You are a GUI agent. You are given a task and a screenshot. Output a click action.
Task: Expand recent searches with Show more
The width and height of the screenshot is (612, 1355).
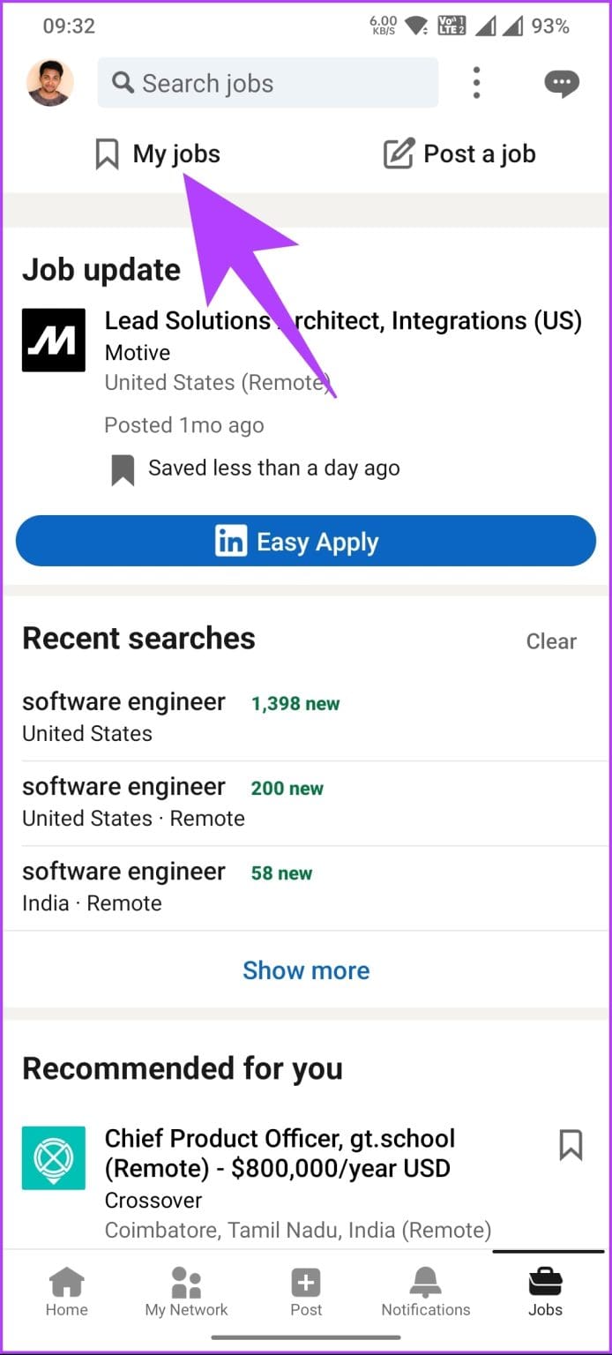(306, 969)
